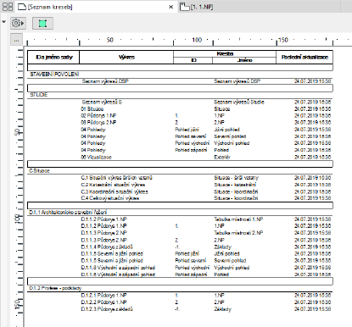
Task: Select the 'D.1.2 Profese - podklady' heading
Action: (x=55, y=288)
